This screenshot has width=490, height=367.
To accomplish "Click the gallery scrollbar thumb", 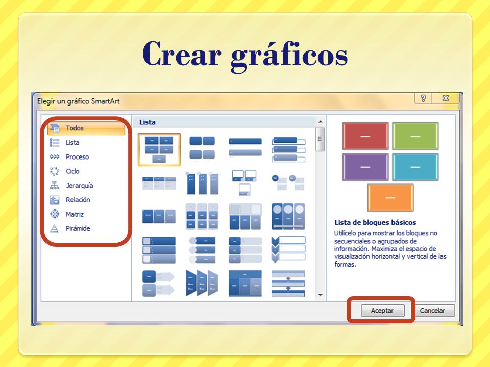I will point(320,139).
